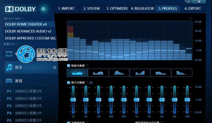Open the P1 创建自定义配置文件 slot
Screen dimensions: 212x123
[x=31, y=91]
